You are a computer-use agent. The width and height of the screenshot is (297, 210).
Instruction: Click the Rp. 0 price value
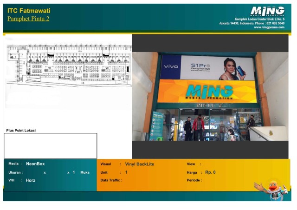(x=210, y=172)
